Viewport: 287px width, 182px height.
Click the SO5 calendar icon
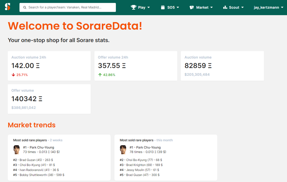coord(163,7)
